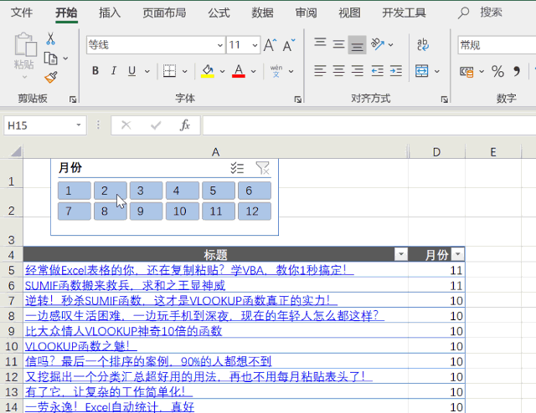Open the font size dropdown
536x413 pixels.
coord(255,45)
